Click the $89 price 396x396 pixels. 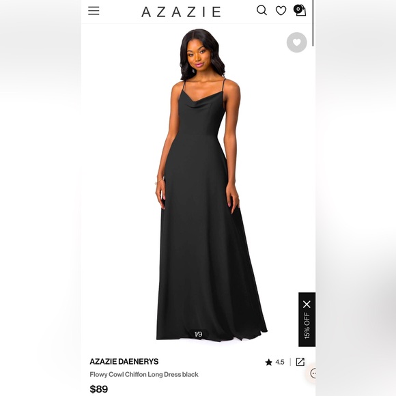(99, 389)
